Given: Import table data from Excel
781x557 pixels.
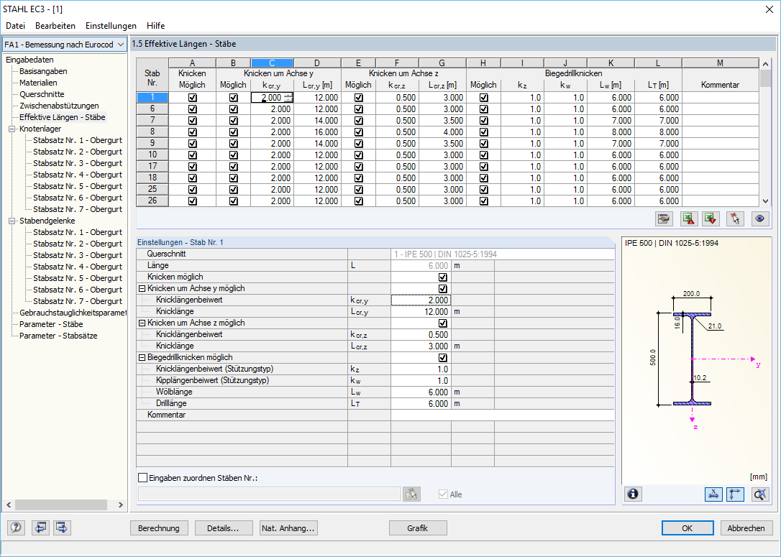Looking at the screenshot, I should coord(711,218).
